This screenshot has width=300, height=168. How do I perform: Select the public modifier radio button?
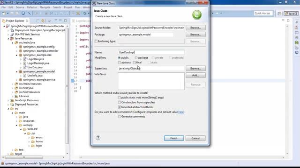[119, 58]
